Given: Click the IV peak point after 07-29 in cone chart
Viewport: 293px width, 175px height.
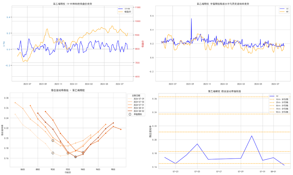Looking at the screenshot, I should (x=252, y=136).
